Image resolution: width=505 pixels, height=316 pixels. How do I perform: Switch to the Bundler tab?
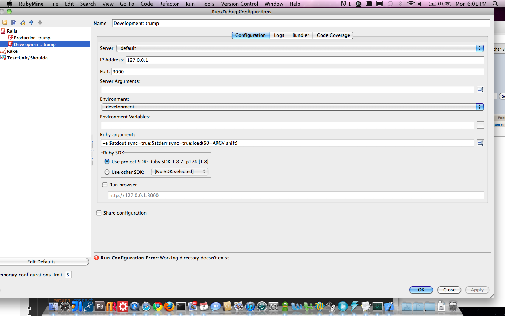click(x=301, y=35)
